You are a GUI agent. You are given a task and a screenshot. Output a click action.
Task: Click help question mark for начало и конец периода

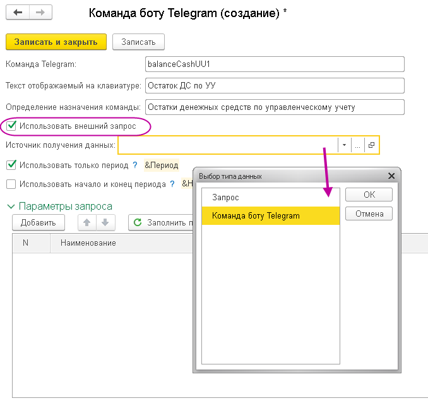point(172,184)
